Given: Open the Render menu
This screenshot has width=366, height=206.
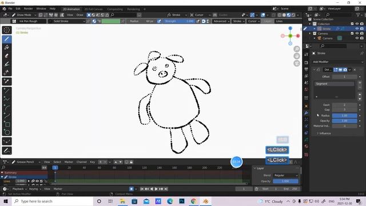Looking at the screenshot, I should coord(28,9).
